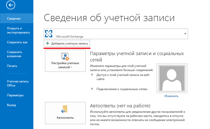Choose Сохранить как in sidebar

[x=17, y=42]
